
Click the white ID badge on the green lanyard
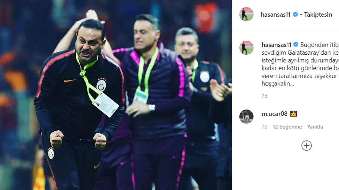pyautogui.click(x=106, y=105)
